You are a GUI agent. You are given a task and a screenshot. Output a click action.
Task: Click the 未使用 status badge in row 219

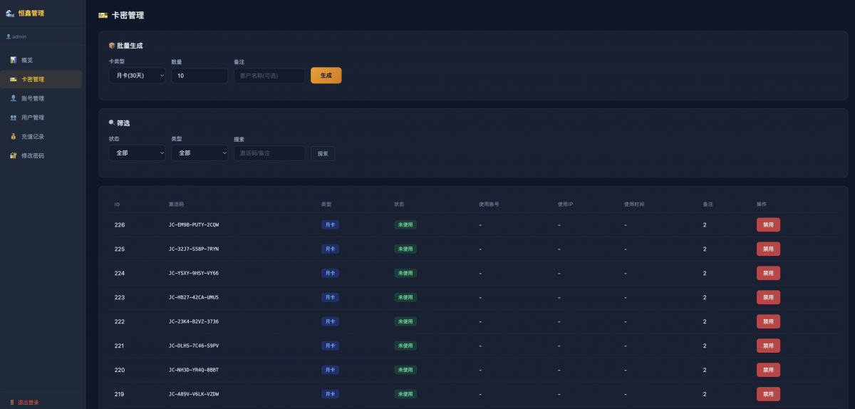pyautogui.click(x=405, y=394)
